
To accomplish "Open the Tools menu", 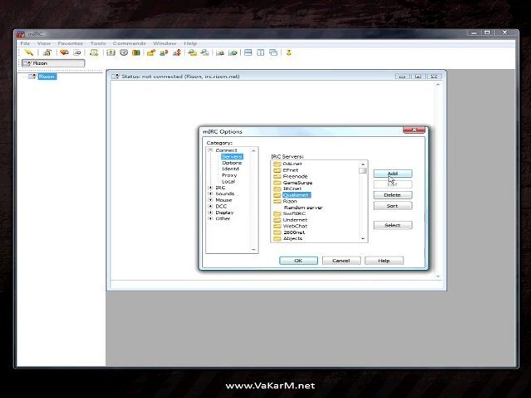I will [98, 43].
